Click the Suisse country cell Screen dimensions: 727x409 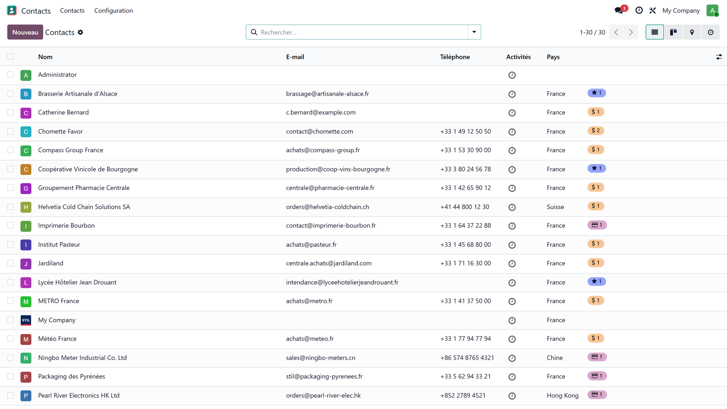555,207
